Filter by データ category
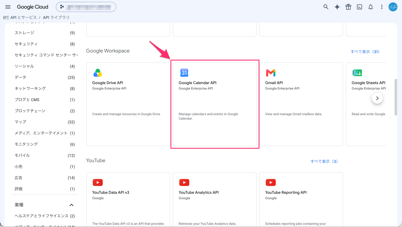Image resolution: width=402 pixels, height=227 pixels. (45, 78)
